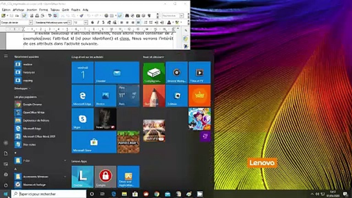352x198 pixels.
Task: Open the green Xbox companion tile
Action: (x=154, y=72)
